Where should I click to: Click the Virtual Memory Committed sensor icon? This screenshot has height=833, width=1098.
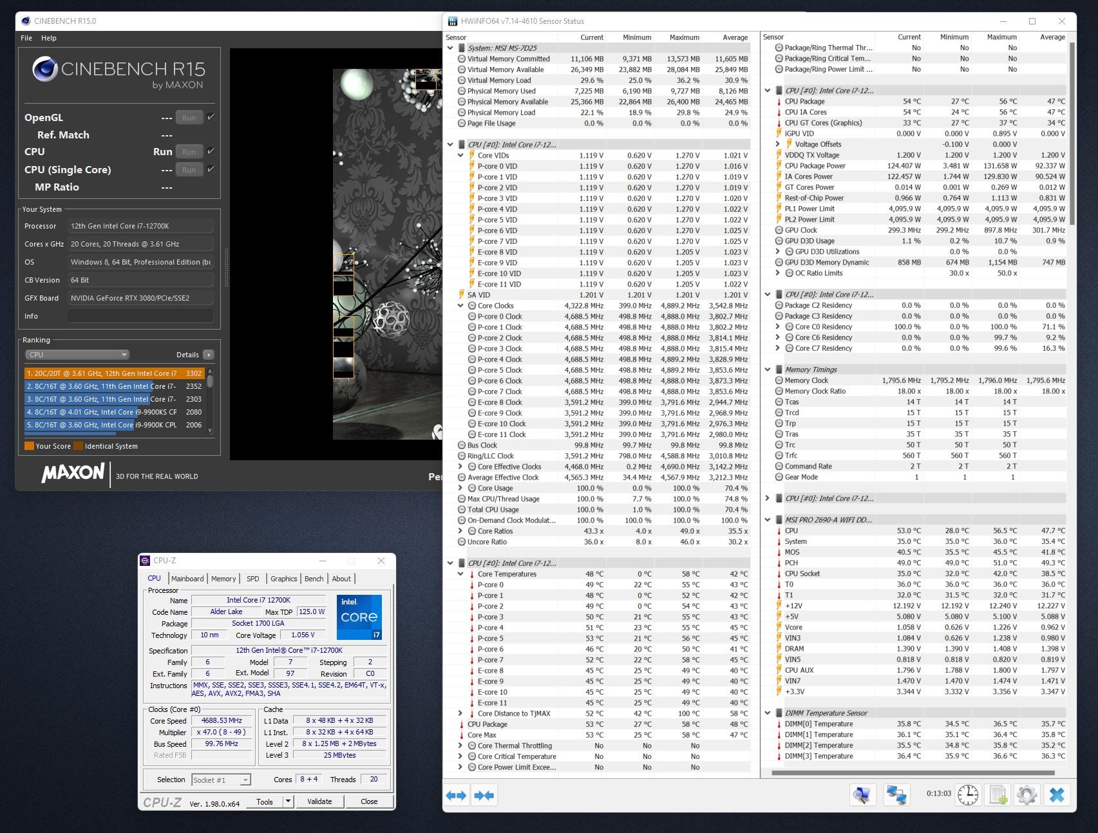coord(461,59)
